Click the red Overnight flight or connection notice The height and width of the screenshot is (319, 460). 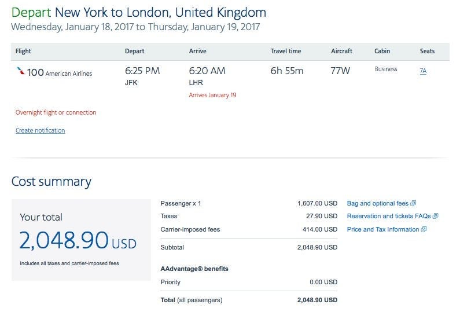tap(56, 113)
